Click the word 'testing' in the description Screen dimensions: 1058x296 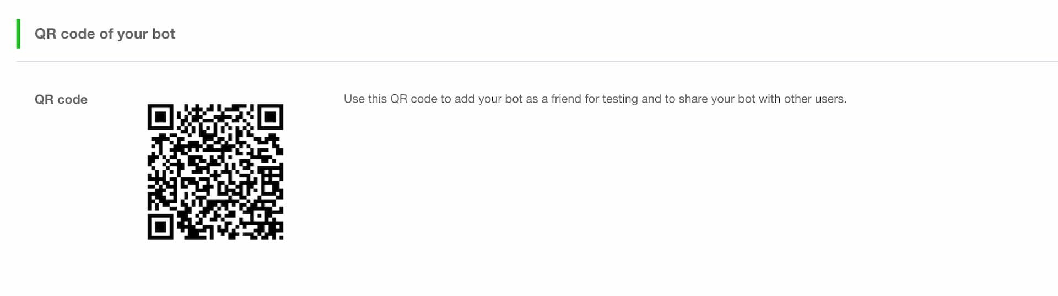click(620, 99)
